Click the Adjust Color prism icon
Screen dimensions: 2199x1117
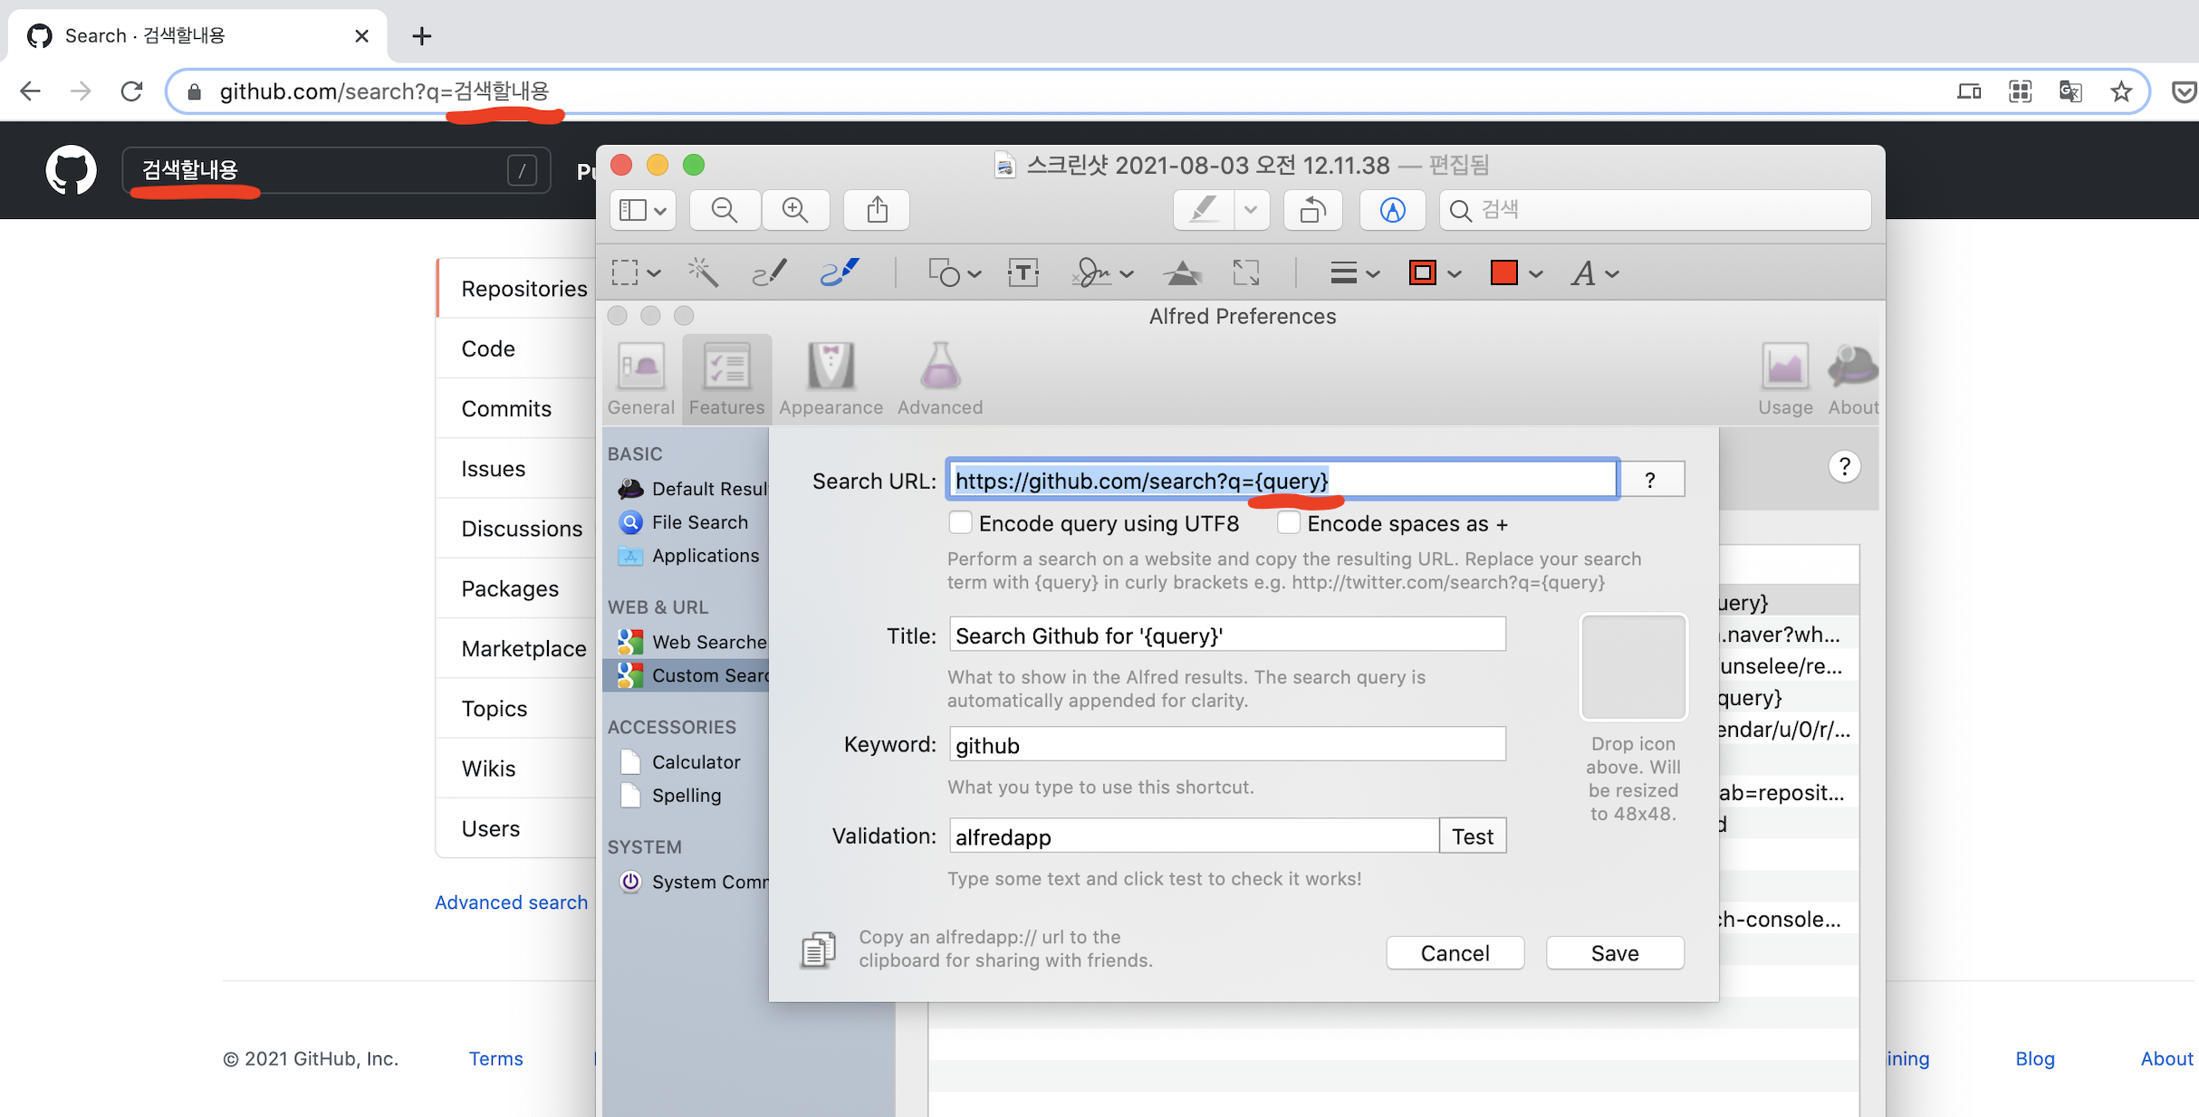click(1182, 272)
